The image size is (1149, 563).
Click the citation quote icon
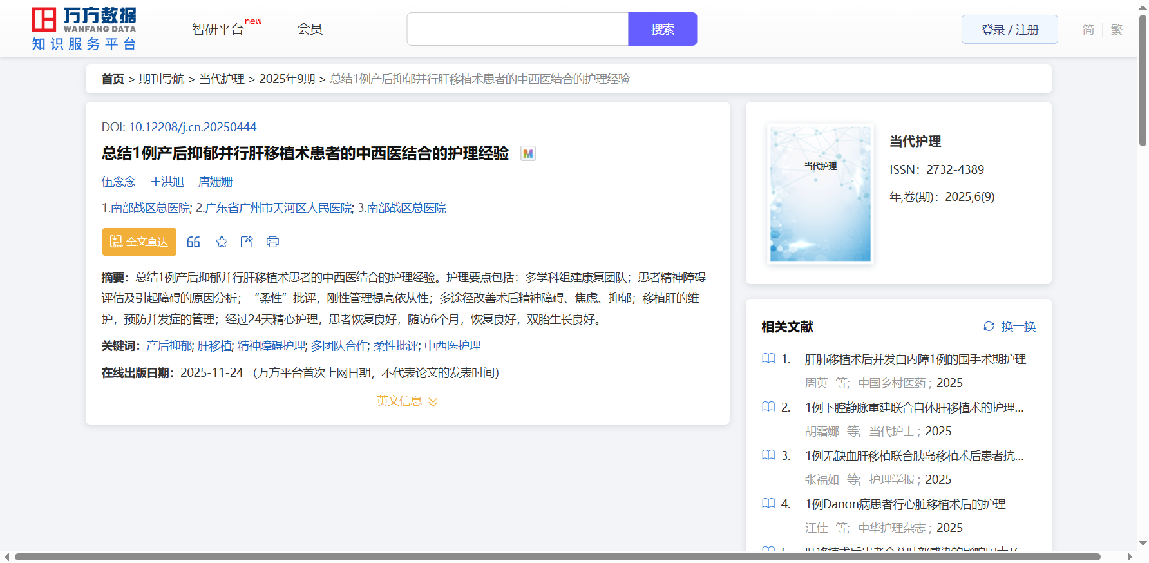(x=193, y=242)
